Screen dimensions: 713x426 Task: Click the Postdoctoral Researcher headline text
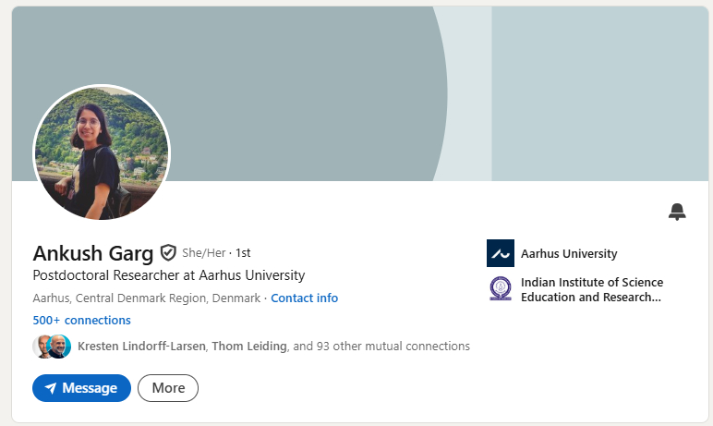(x=168, y=275)
